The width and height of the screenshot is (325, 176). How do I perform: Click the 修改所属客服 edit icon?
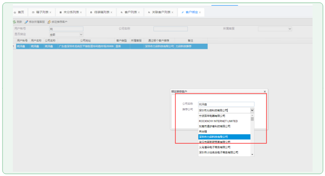[x=26, y=21]
